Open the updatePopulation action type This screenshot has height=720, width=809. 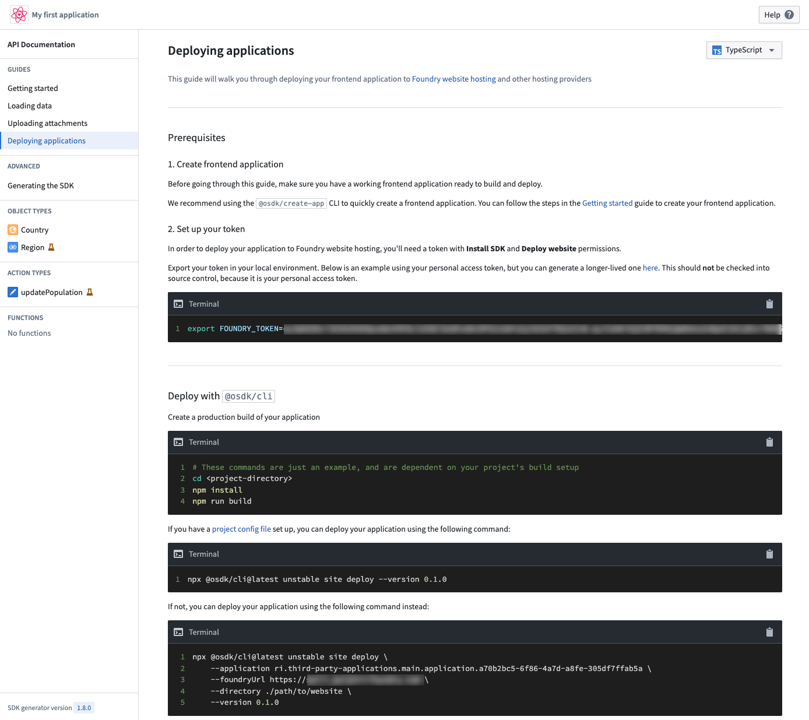pos(69,292)
